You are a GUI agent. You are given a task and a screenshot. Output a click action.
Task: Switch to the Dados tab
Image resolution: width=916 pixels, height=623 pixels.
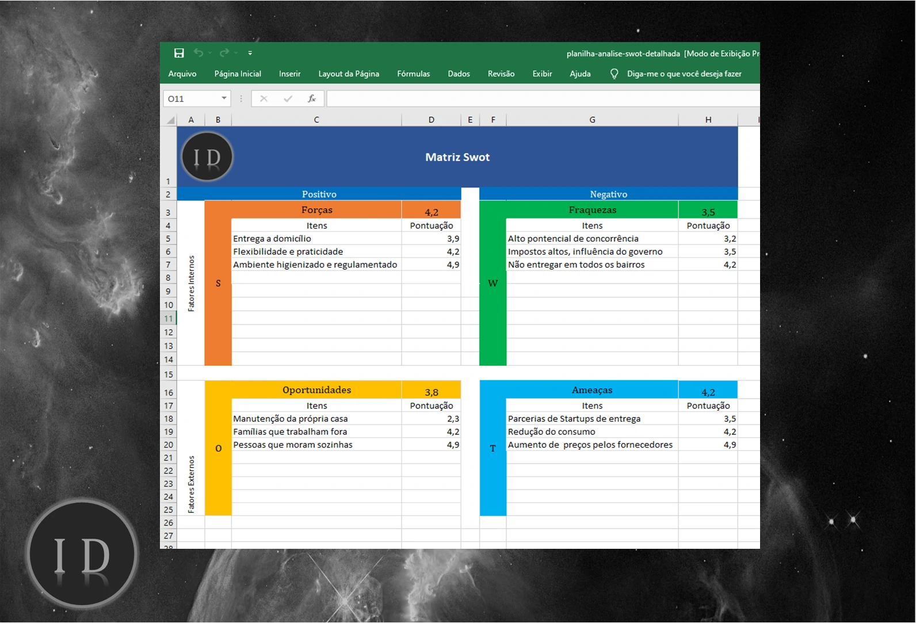459,74
